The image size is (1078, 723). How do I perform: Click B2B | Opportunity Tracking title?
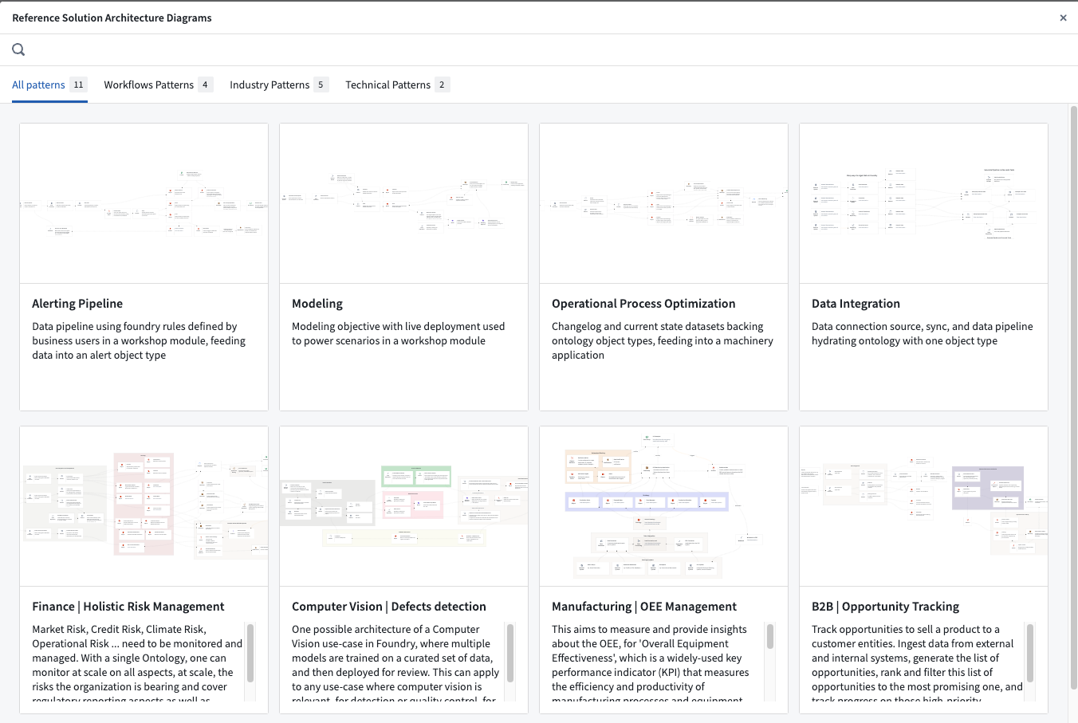[x=885, y=607]
